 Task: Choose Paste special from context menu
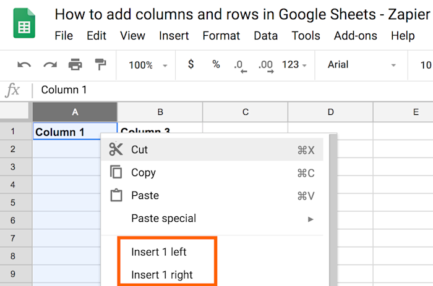tap(212, 219)
